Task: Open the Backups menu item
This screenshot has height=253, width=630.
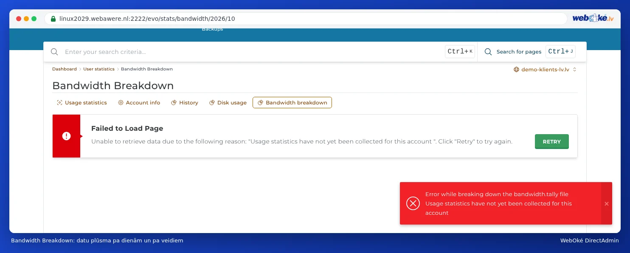Action: (212, 29)
